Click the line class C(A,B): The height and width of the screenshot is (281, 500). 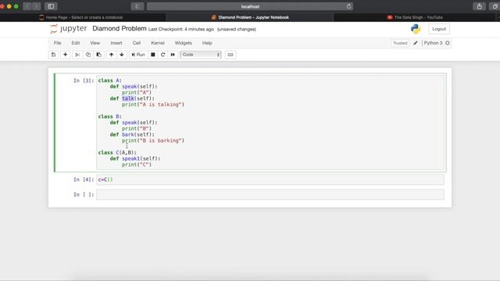point(117,153)
